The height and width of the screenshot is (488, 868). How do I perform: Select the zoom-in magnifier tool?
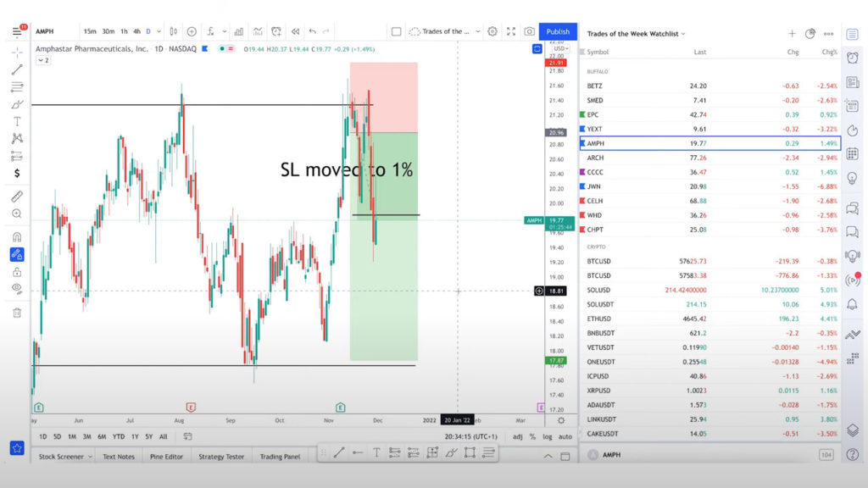17,213
